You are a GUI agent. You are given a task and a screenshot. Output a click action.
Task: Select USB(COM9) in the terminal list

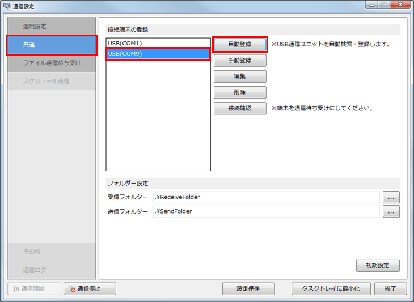coord(158,53)
